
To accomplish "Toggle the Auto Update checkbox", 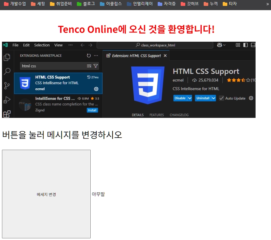I will [221, 98].
